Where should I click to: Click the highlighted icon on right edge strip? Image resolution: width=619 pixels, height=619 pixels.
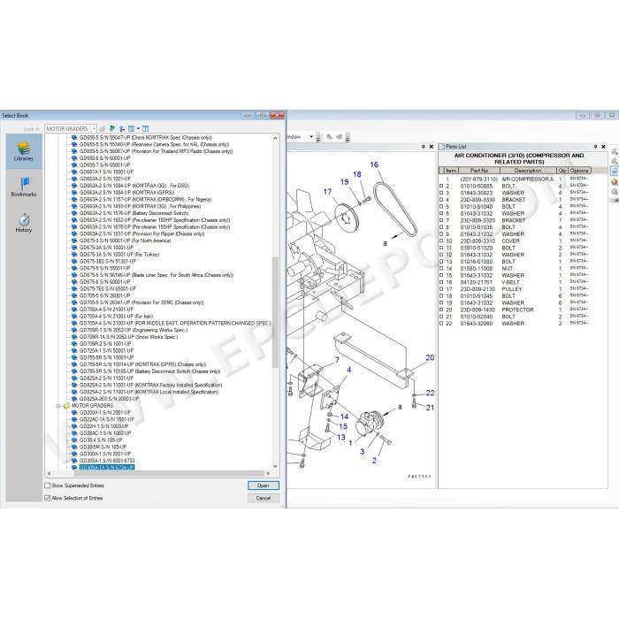point(615,171)
